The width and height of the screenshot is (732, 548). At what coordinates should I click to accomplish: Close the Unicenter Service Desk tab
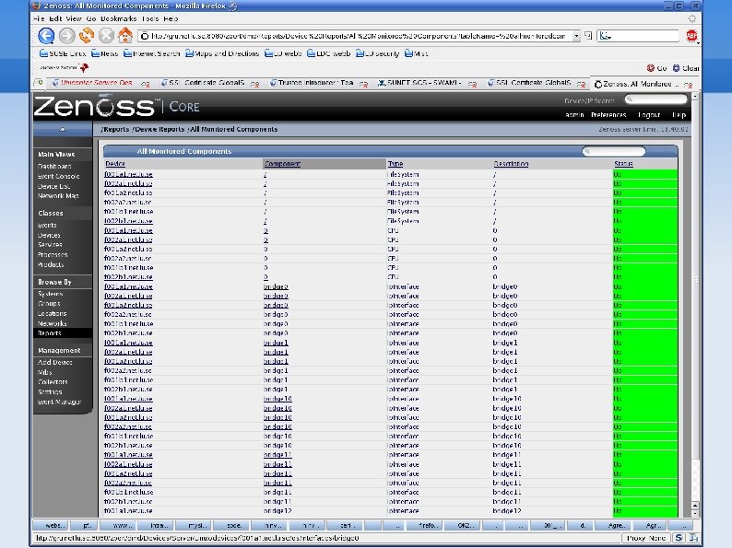[x=146, y=85]
